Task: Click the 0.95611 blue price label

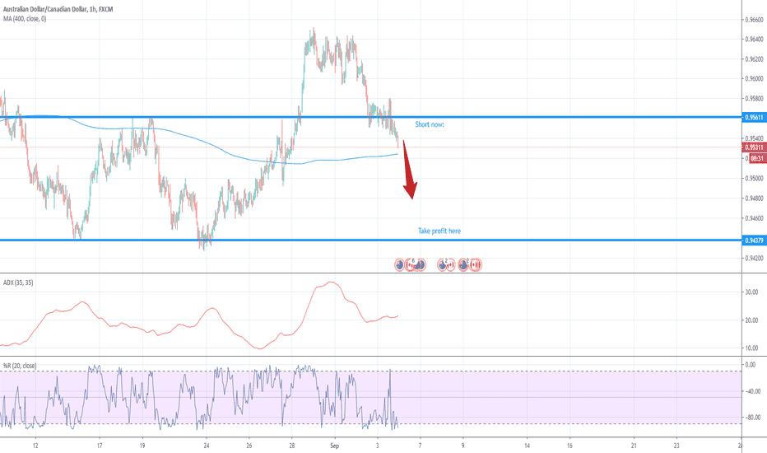Action: (x=754, y=118)
